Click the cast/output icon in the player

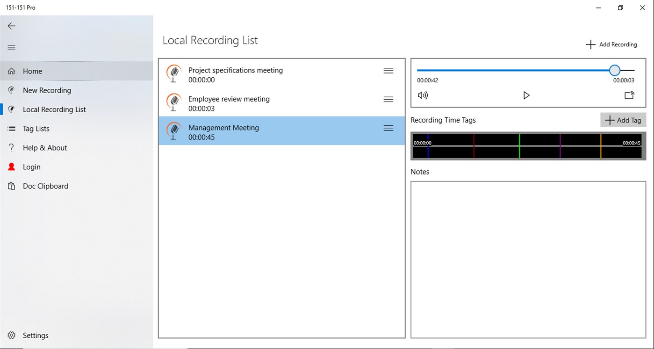pyautogui.click(x=629, y=95)
